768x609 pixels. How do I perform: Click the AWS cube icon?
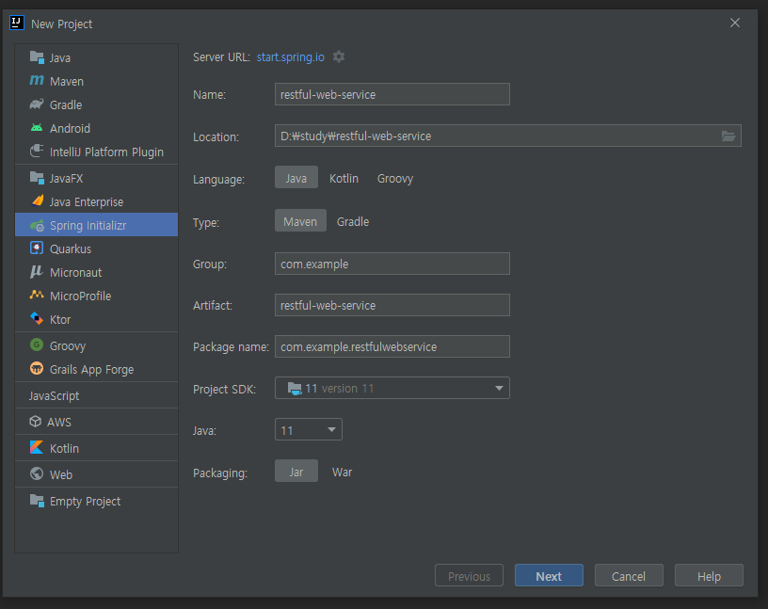coord(35,422)
